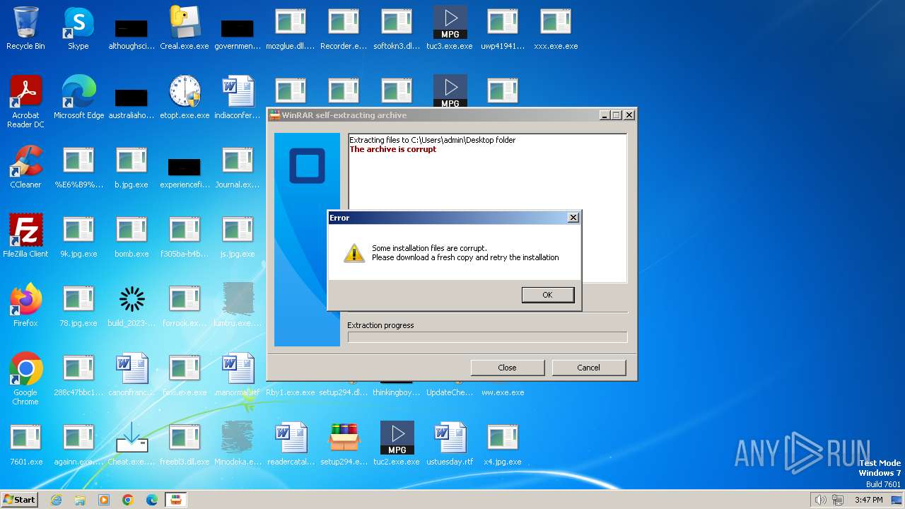905x509 pixels.
Task: Open forrock.ex... desktop file
Action: point(185,305)
